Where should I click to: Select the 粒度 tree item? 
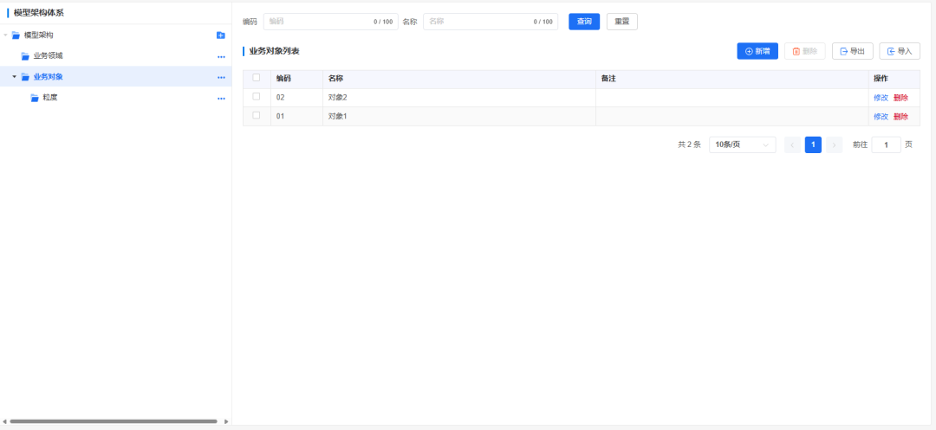pyautogui.click(x=116, y=98)
